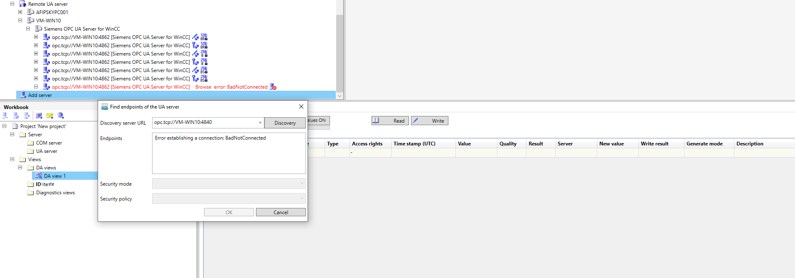Open the Security mode dropdown
795x278 pixels.
302,184
